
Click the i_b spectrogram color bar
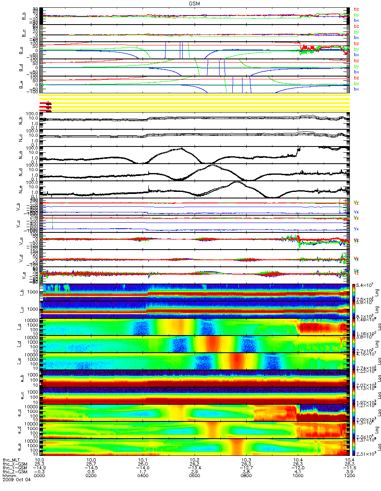coord(354,292)
